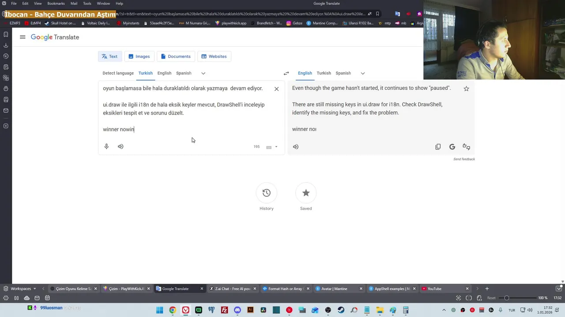Choose English as source language
This screenshot has width=565, height=317.
tap(164, 73)
